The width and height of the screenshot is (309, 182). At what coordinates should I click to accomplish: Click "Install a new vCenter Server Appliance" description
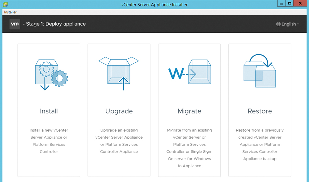pyautogui.click(x=49, y=141)
